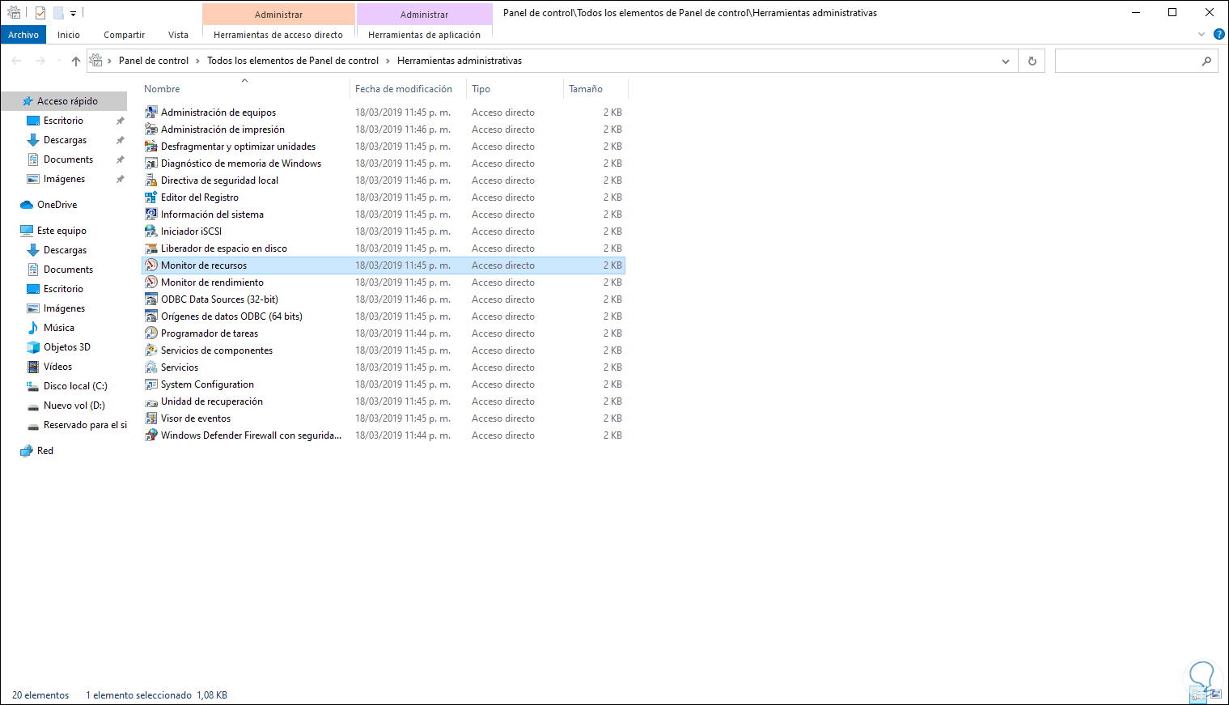Expand the chevron after Todos los elementos
The image size is (1229, 705).
(388, 61)
